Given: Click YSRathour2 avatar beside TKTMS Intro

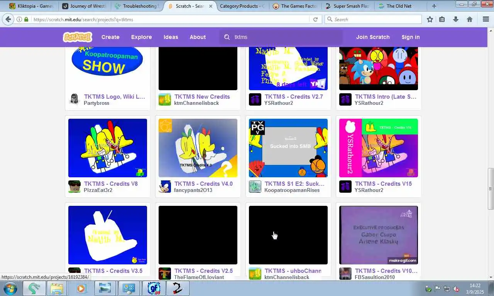Looking at the screenshot, I should [x=345, y=99].
